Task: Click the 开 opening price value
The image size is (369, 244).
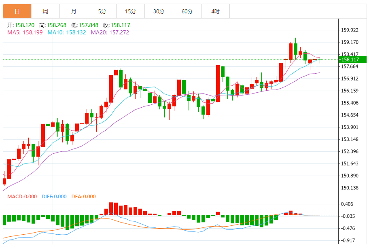Action: pyautogui.click(x=25, y=25)
